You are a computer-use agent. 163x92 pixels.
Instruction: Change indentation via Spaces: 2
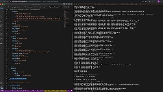point(28,91)
